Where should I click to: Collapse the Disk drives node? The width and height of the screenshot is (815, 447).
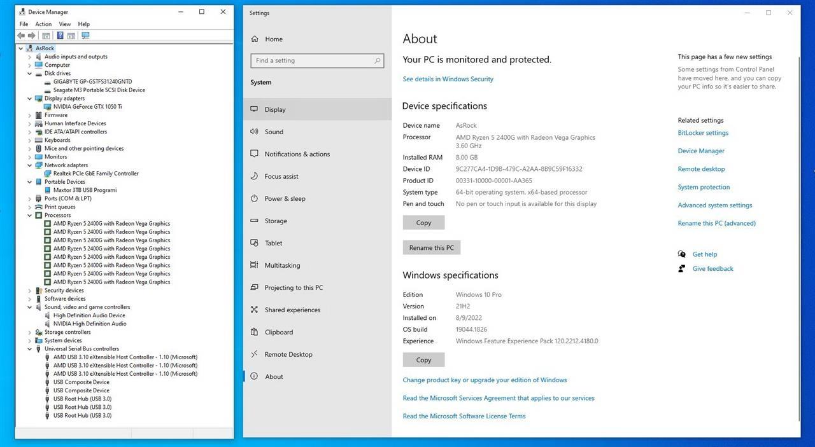pyautogui.click(x=29, y=73)
